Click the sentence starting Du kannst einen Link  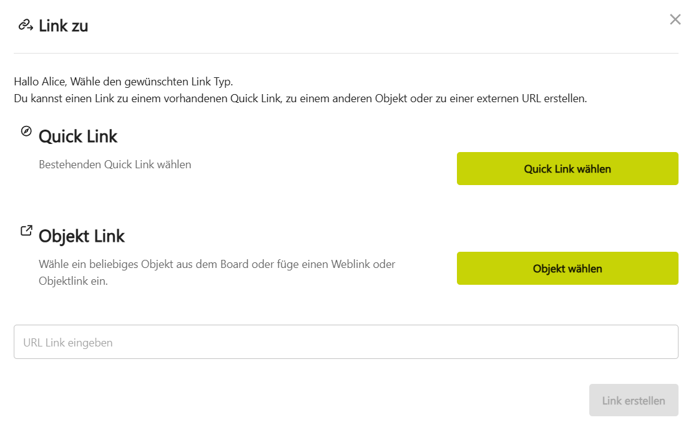(300, 98)
